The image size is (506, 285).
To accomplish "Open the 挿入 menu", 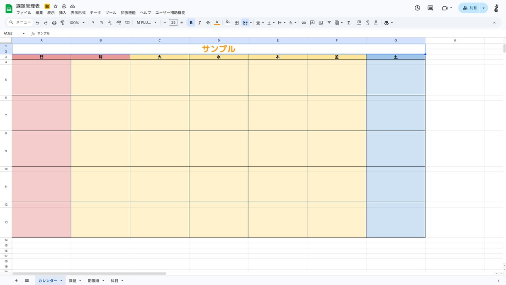I will click(63, 13).
